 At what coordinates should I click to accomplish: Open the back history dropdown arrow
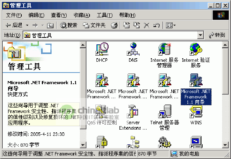(x=27, y=25)
